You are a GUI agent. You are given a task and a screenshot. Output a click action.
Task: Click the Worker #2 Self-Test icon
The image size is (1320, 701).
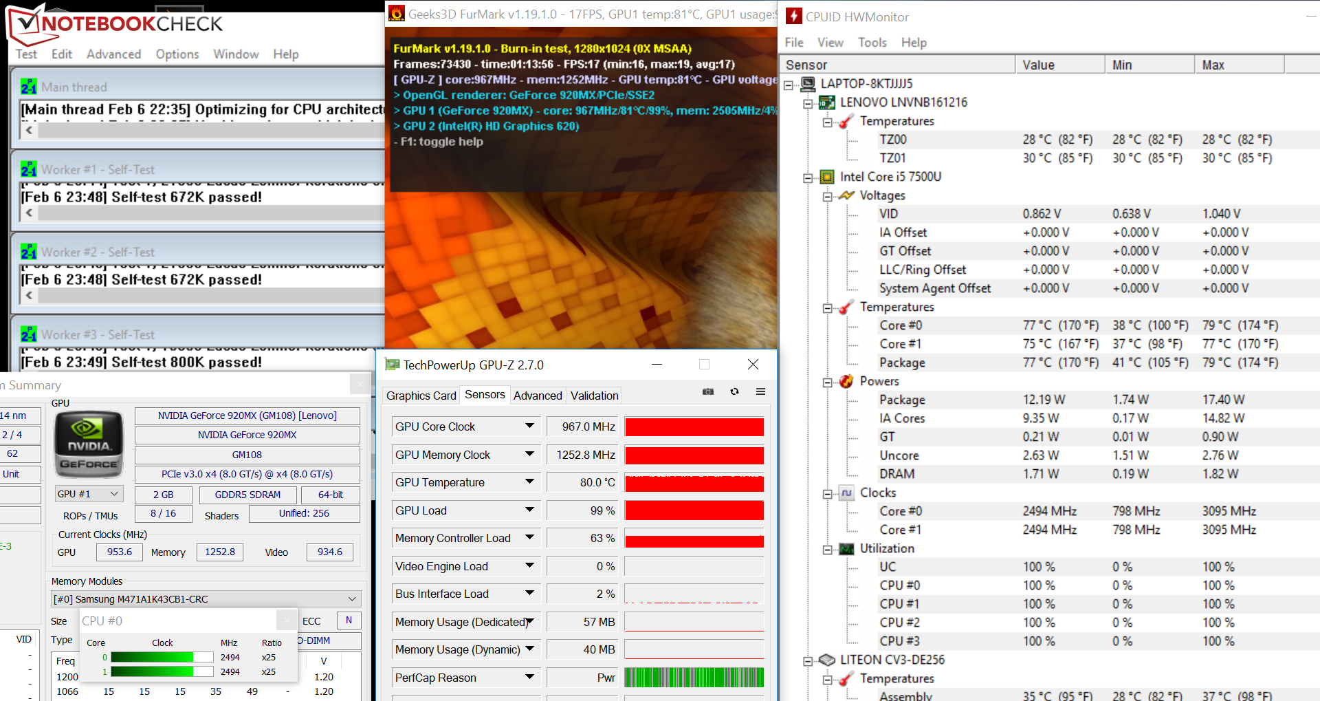[x=29, y=252]
